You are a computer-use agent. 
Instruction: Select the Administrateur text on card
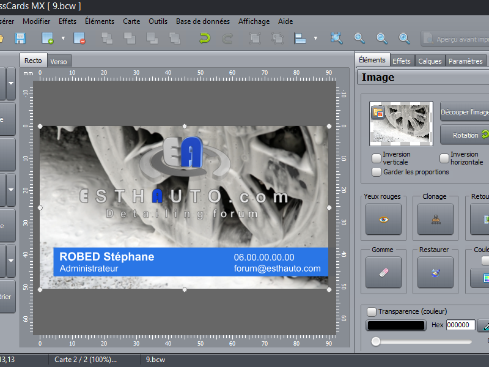click(89, 269)
